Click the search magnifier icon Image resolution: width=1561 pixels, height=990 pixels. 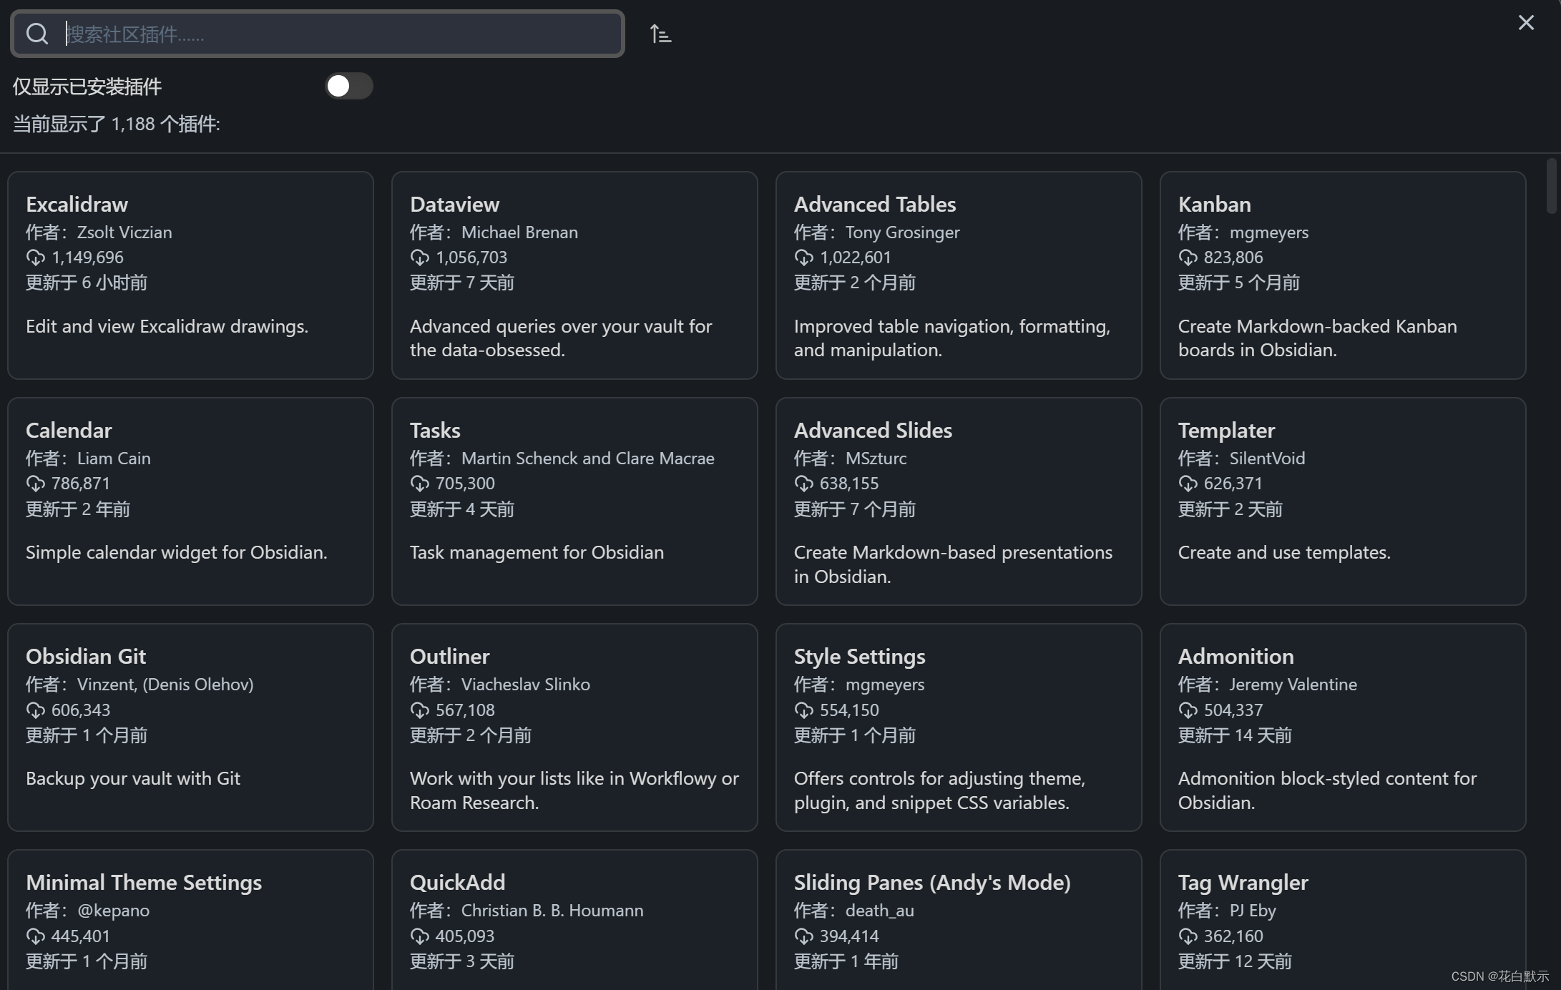(x=37, y=34)
